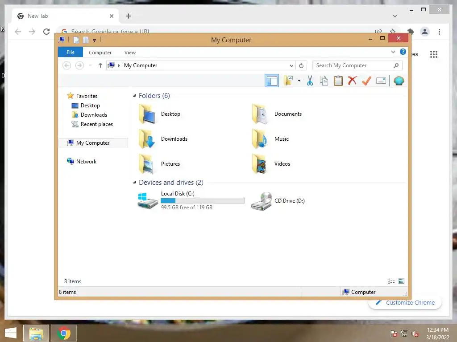Click File Explorer in taskbar
The width and height of the screenshot is (457, 342).
coord(36,333)
